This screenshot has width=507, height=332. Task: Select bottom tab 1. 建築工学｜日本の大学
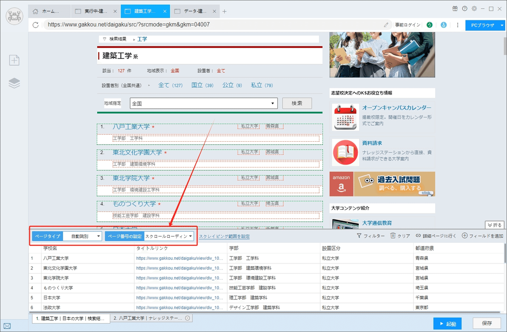point(71,318)
